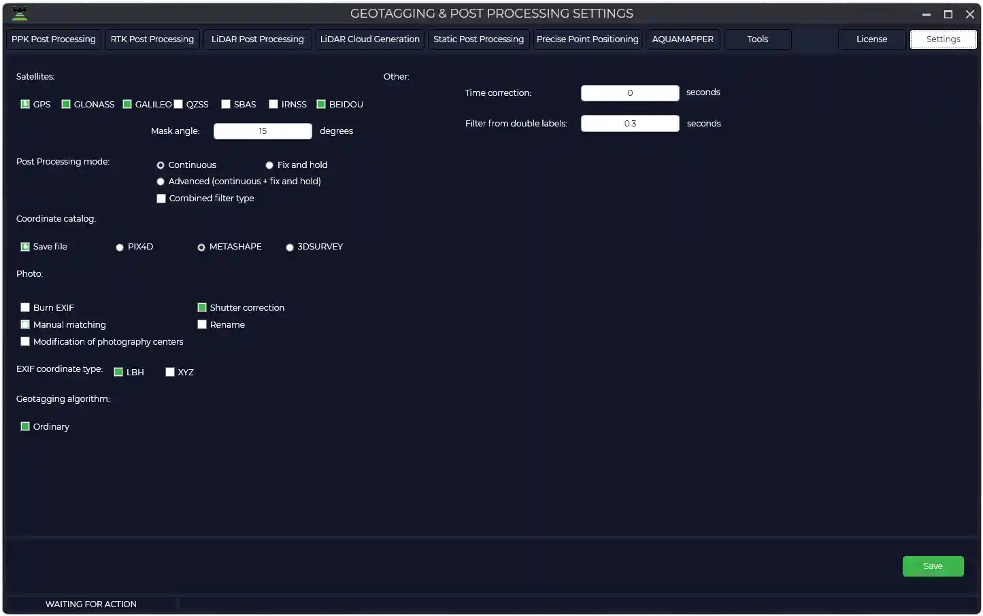Select PIX4D coordinate catalog format

tap(120, 247)
